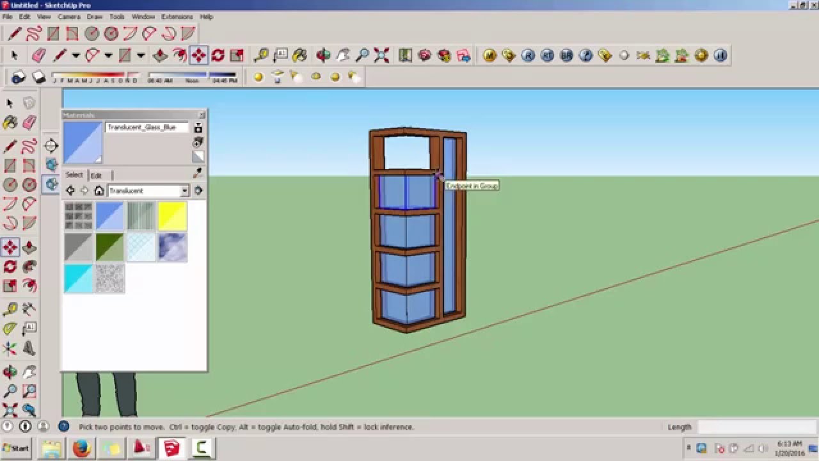The width and height of the screenshot is (819, 461).
Task: Switch to the Edit tab in Materials
Action: [96, 175]
